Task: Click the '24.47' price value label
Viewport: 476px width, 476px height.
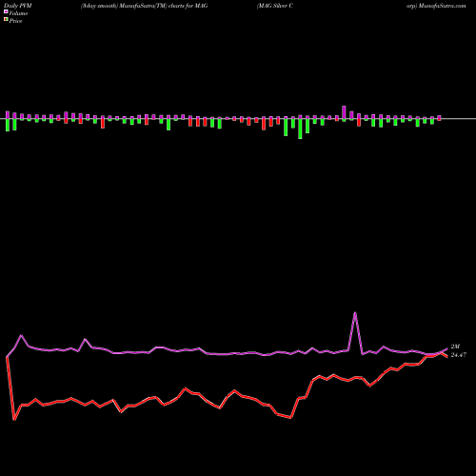Action: pyautogui.click(x=459, y=355)
